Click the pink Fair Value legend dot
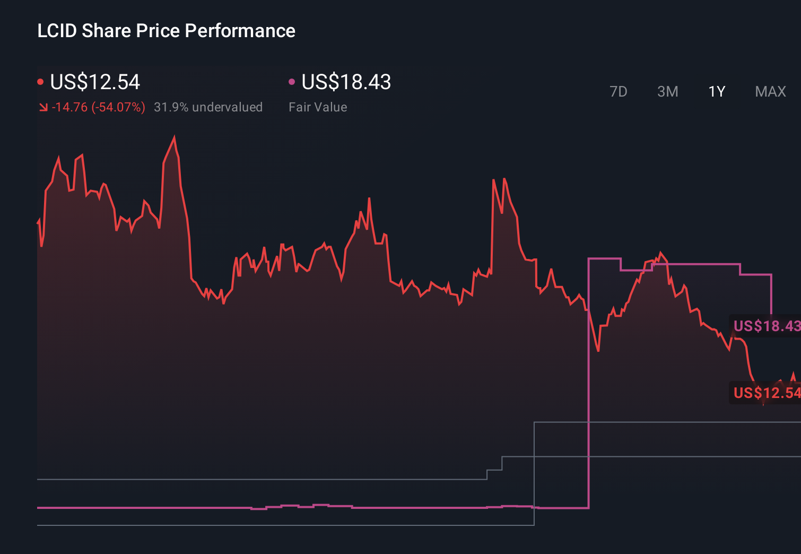The width and height of the screenshot is (801, 554). (291, 81)
